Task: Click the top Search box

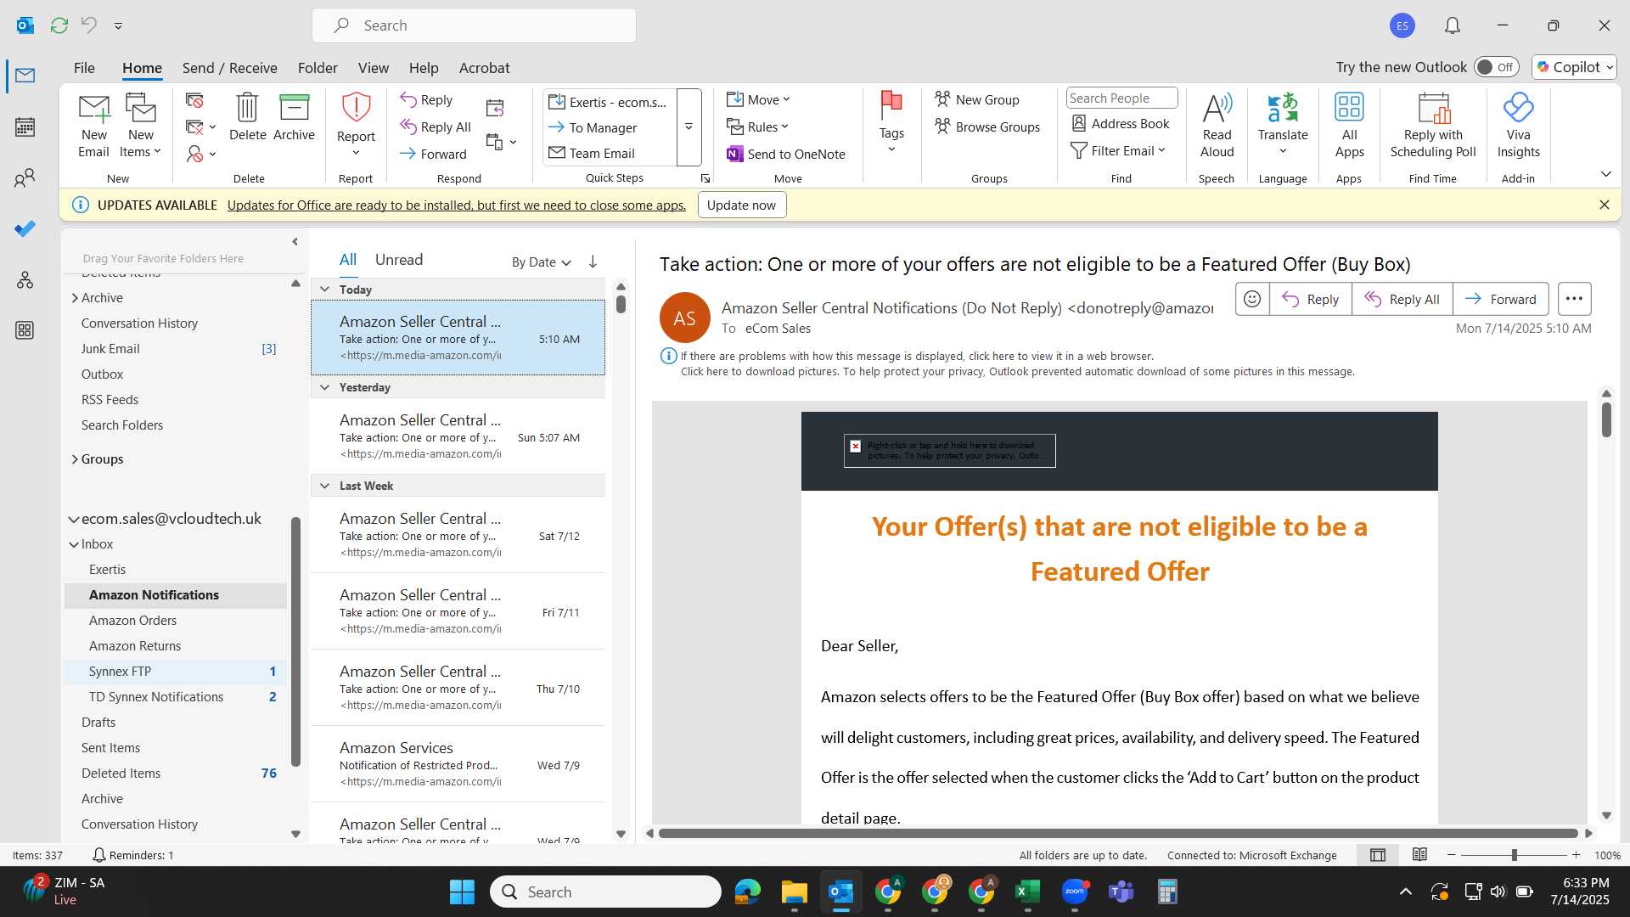Action: tap(474, 25)
